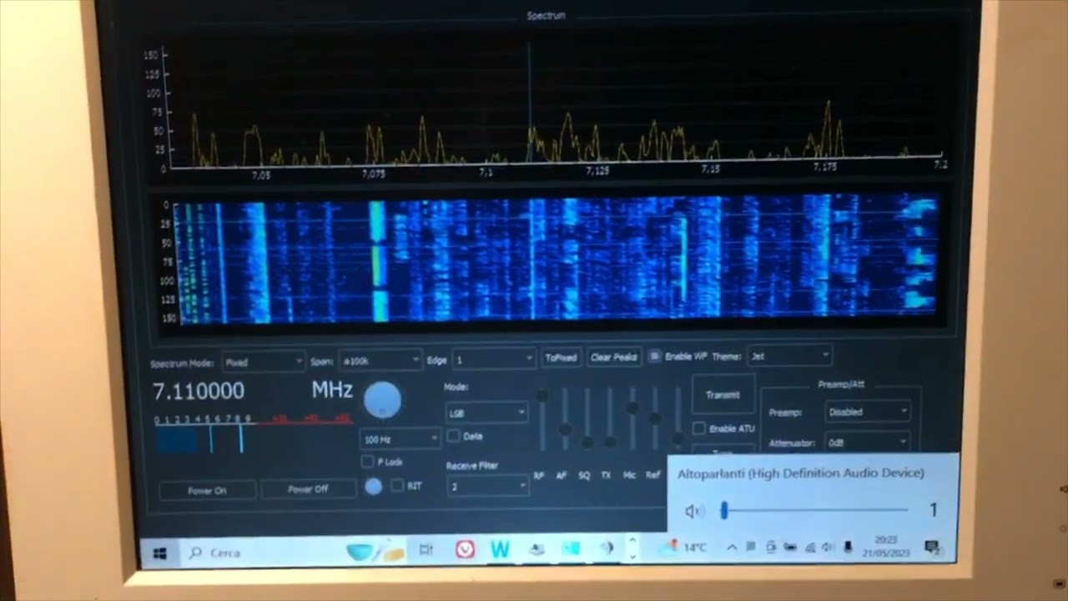
Task: Click the small blue RIT knob
Action: 373,486
